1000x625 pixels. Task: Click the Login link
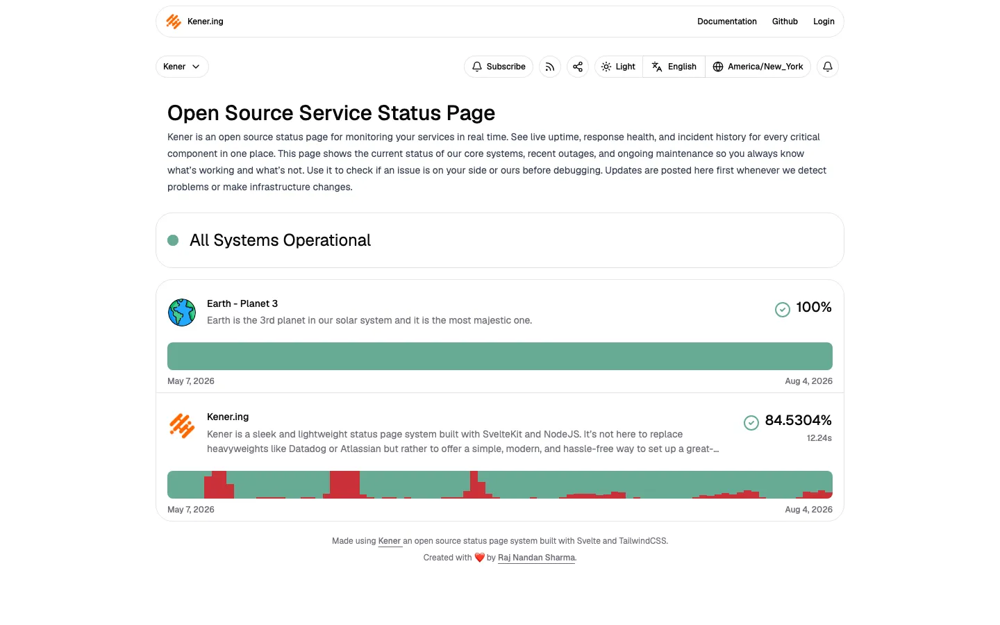824,22
